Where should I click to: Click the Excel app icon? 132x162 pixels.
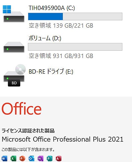(x=13, y=158)
